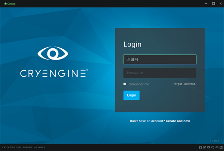Open the Discord icon in footer

pos(217,147)
